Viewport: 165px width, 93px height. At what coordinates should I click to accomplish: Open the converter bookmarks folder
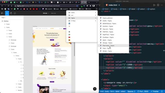click(x=73, y=9)
